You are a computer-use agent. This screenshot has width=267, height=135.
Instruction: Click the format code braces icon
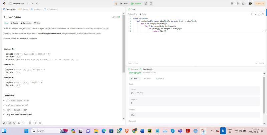pyautogui.click(x=259, y=14)
